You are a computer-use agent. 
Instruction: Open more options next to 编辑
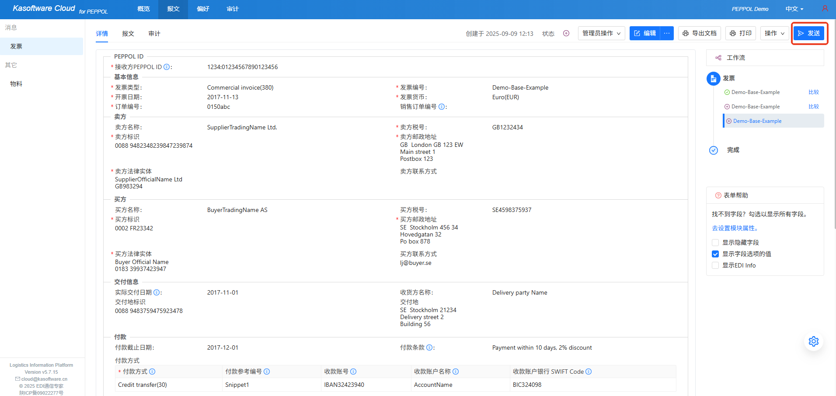[667, 33]
